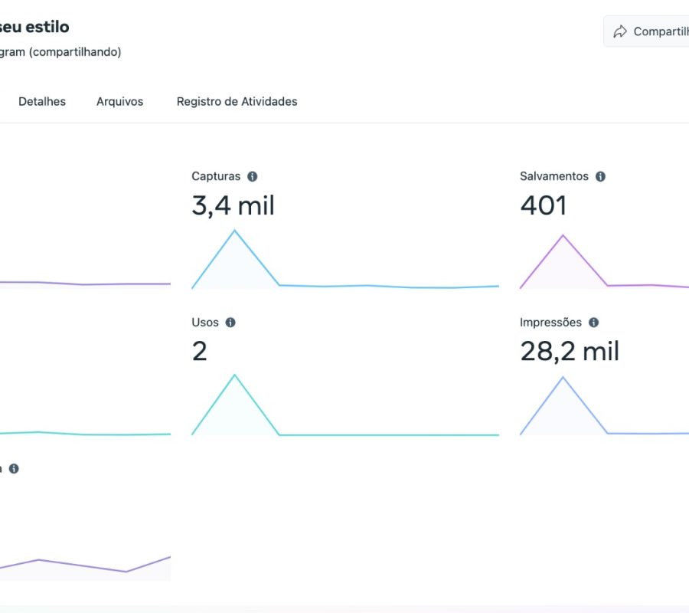Click the info icon beside Salvamentos
Viewport: 689px width, 613px height.
click(x=600, y=176)
